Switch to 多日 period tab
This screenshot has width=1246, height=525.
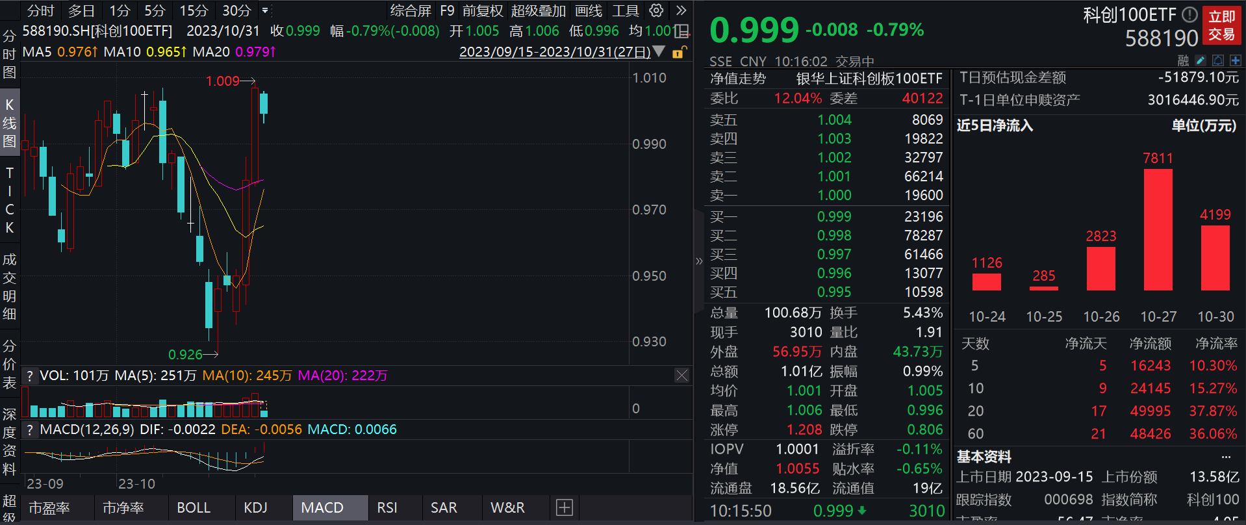coord(81,10)
